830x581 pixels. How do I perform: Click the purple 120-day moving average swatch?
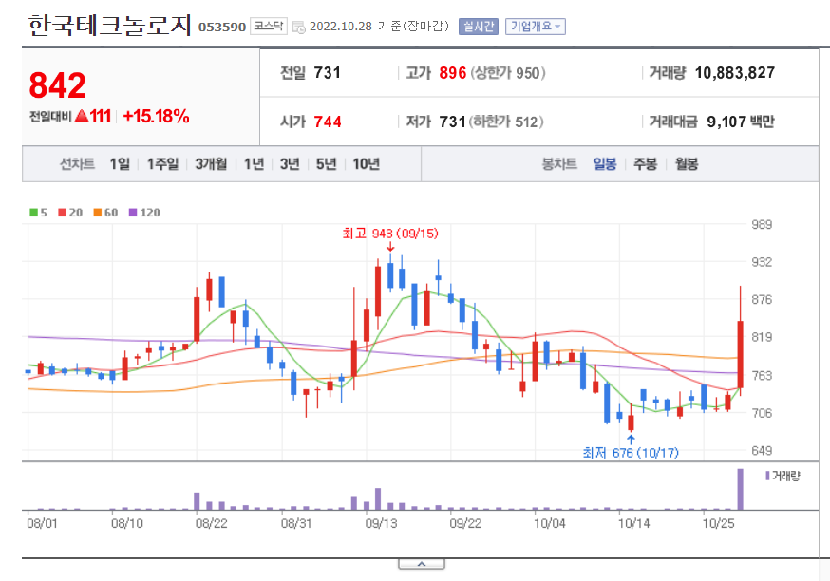pos(133,213)
